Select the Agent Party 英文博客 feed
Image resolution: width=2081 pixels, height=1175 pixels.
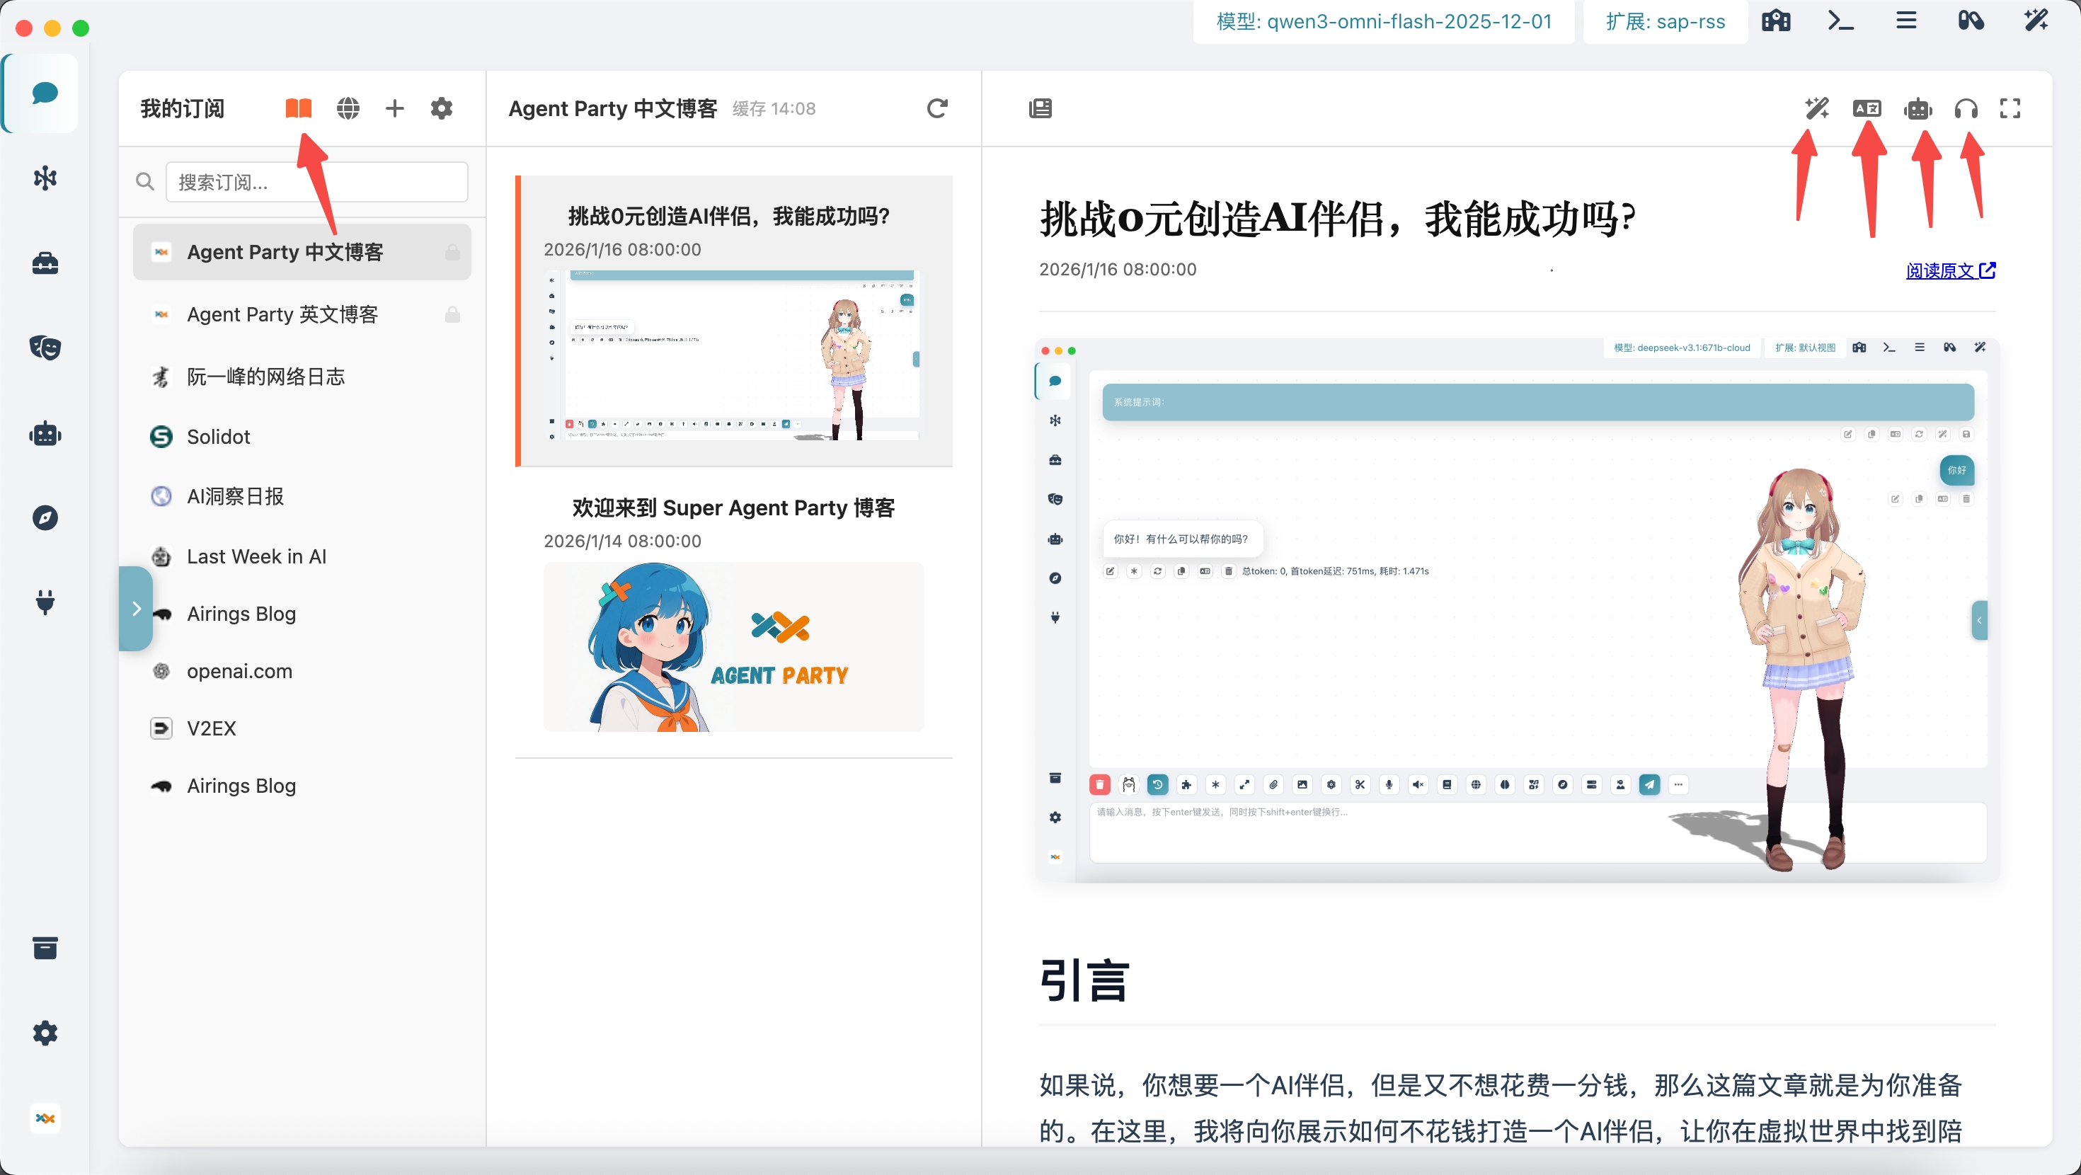tap(302, 314)
